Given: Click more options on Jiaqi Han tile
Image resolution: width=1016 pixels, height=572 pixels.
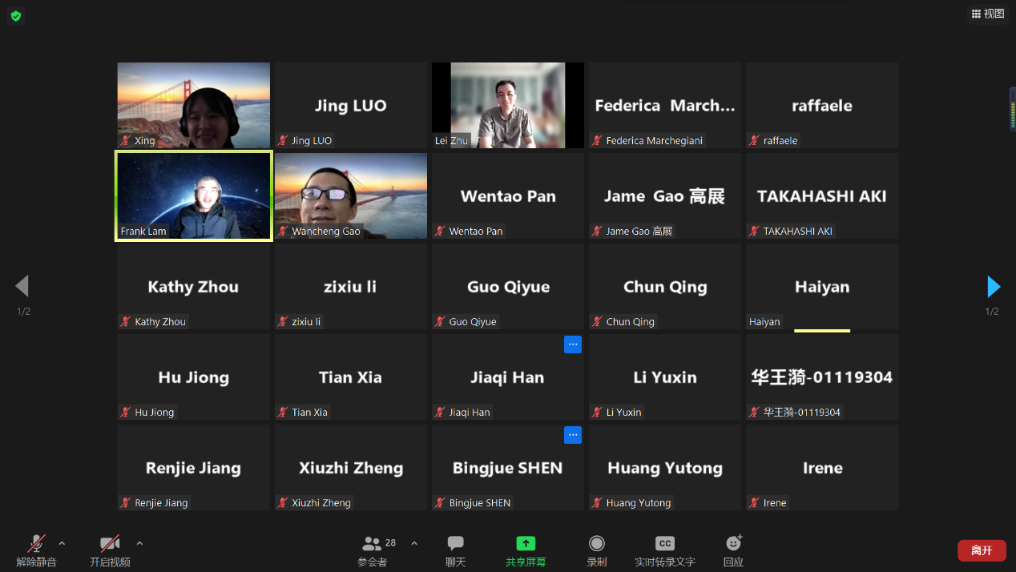Looking at the screenshot, I should click(572, 344).
